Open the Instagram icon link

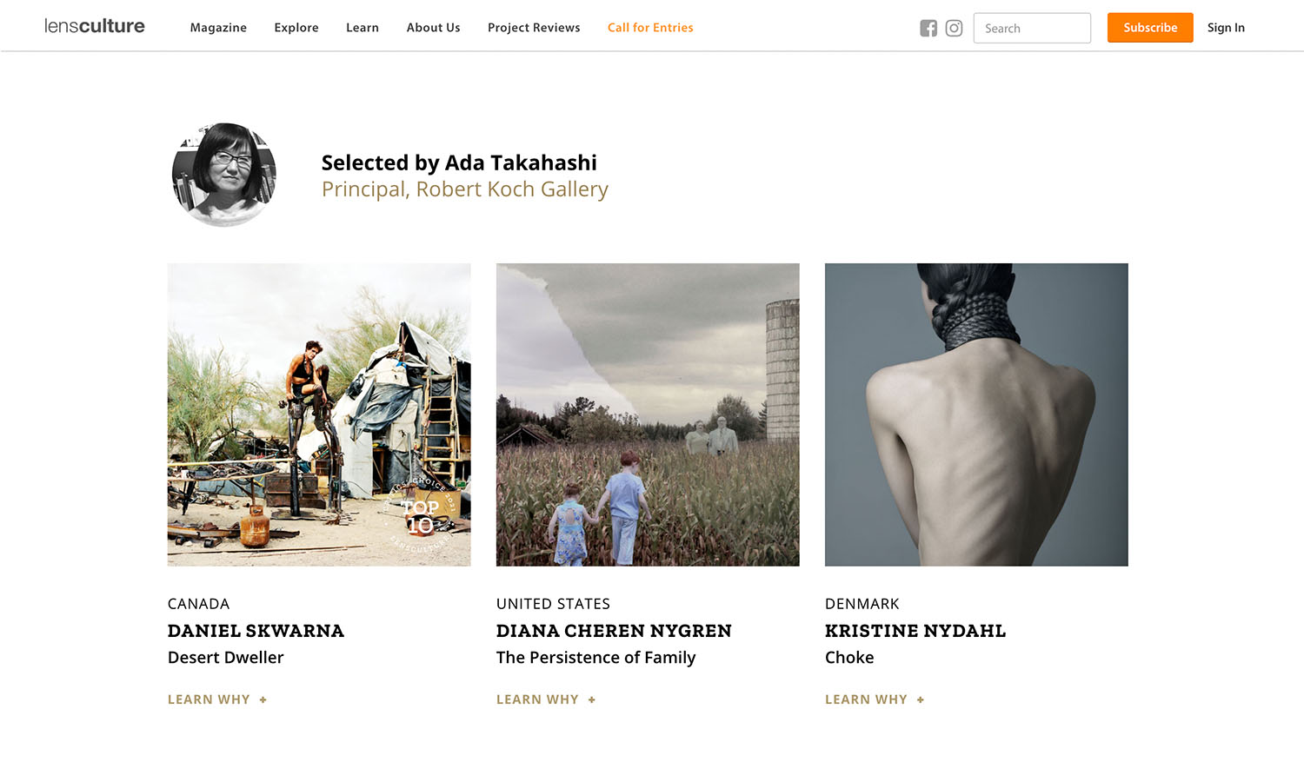[954, 28]
